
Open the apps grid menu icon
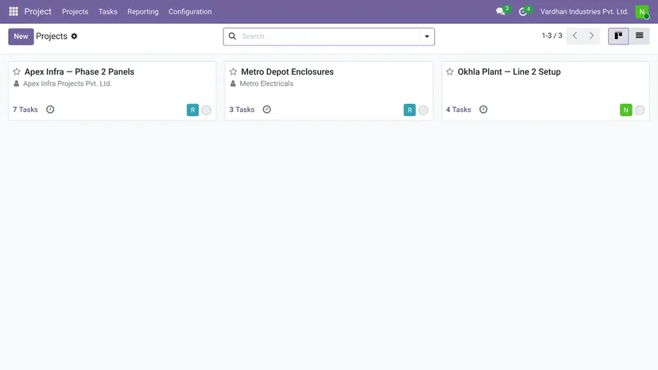pos(14,11)
